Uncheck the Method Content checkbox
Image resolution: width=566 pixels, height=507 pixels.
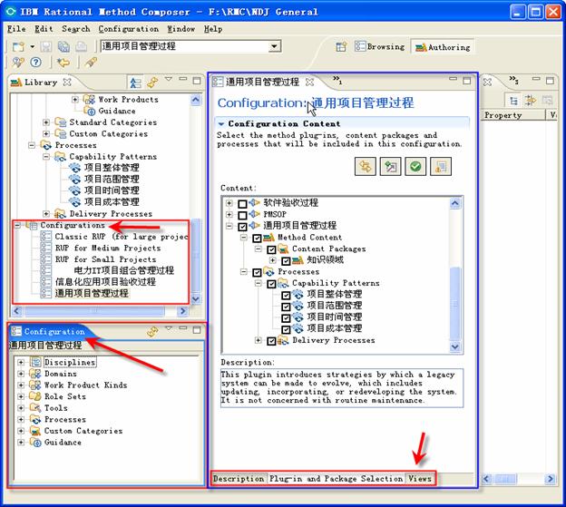tap(257, 239)
